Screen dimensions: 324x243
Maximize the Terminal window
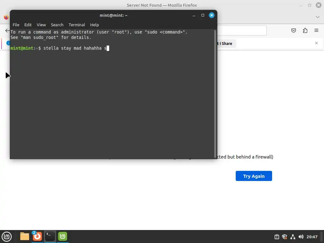coord(203,15)
